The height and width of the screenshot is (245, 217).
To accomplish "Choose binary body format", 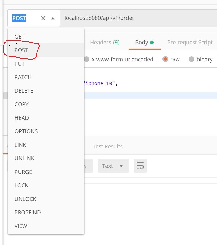I will 192,59.
